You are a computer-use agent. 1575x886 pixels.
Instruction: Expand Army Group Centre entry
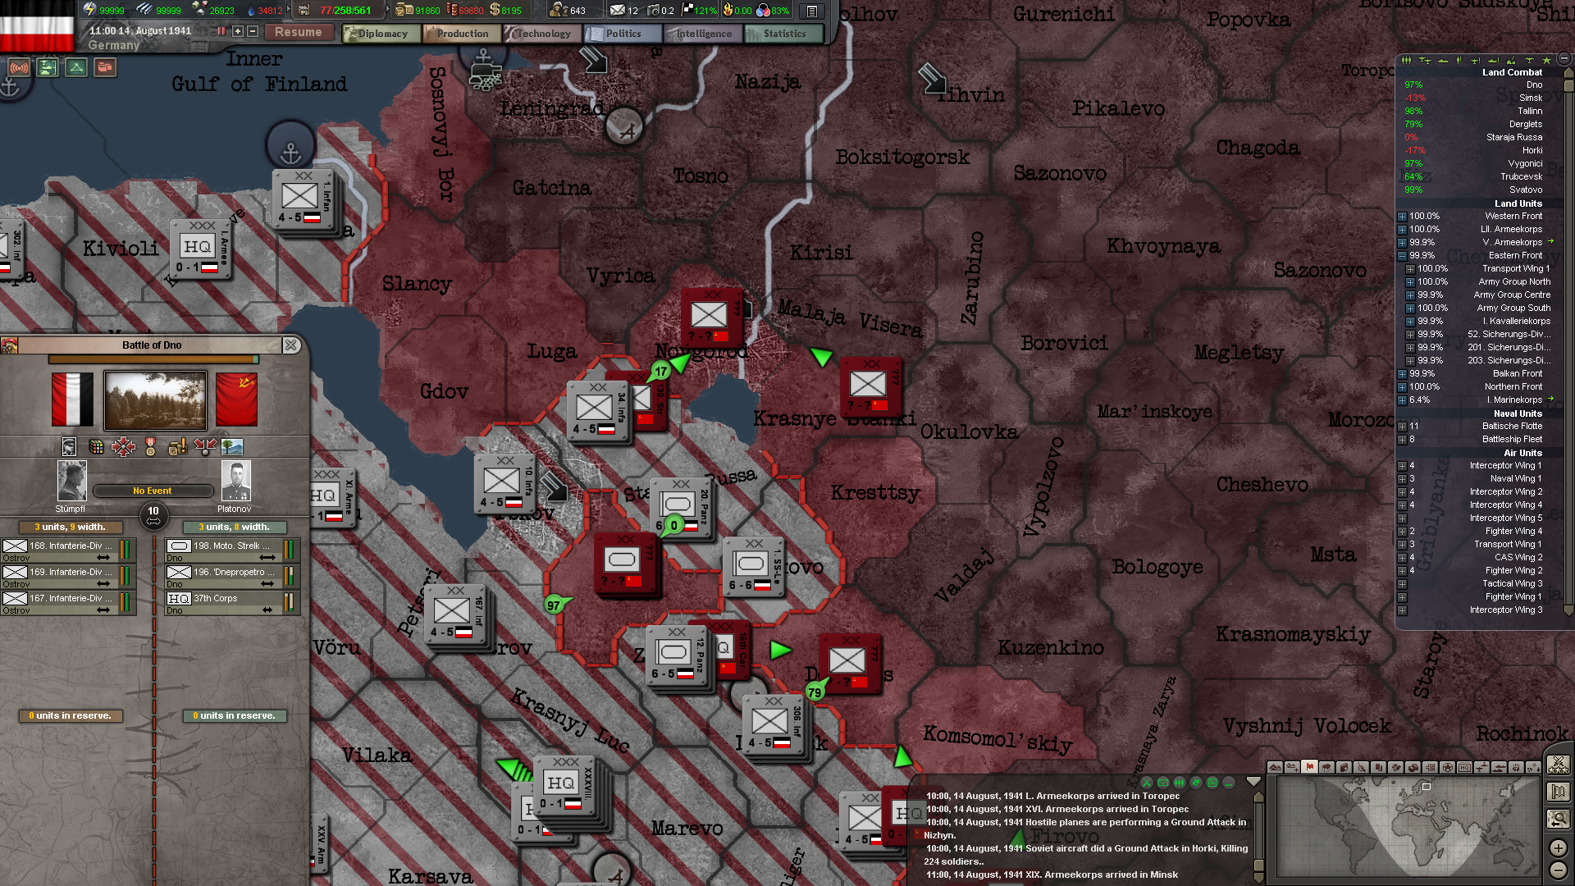(1410, 295)
